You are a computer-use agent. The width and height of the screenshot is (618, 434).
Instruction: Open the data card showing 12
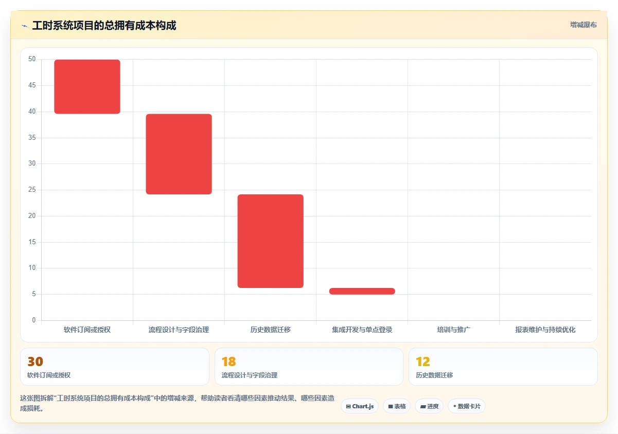click(503, 367)
